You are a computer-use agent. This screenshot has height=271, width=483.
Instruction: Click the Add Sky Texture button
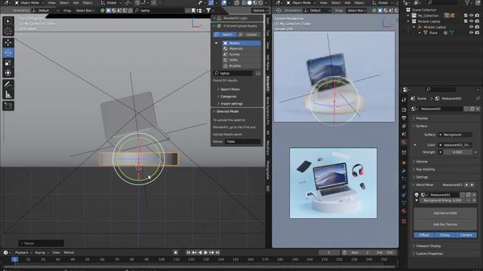445,224
